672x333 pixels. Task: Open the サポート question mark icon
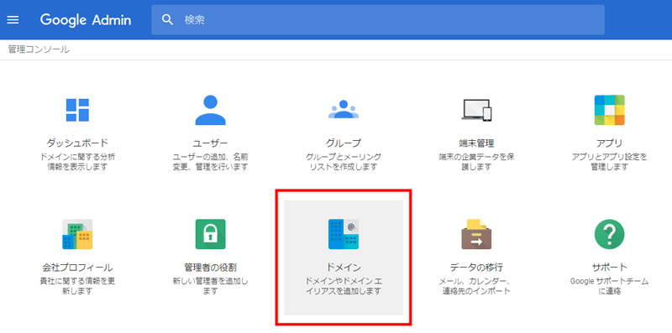(x=610, y=234)
